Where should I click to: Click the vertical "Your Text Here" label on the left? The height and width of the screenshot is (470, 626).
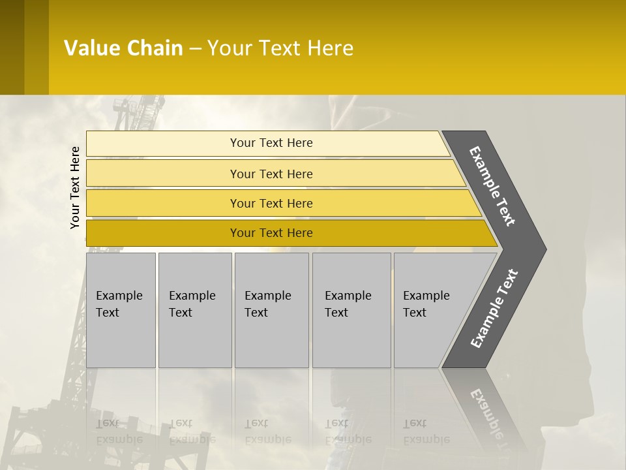(x=75, y=187)
